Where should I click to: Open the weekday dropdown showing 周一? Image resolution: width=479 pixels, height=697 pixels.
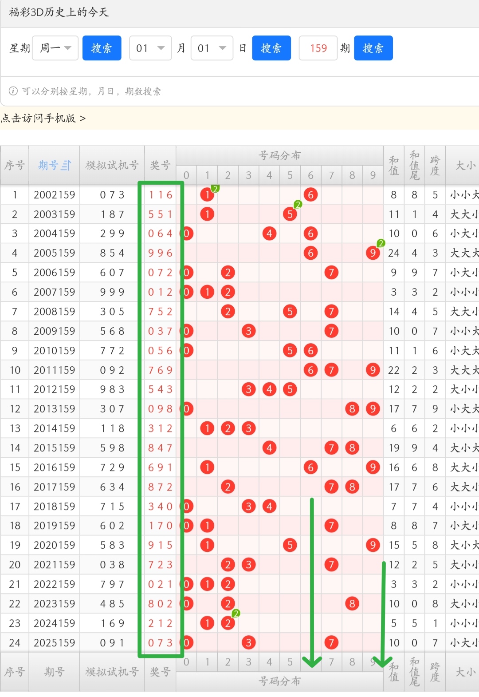click(55, 48)
